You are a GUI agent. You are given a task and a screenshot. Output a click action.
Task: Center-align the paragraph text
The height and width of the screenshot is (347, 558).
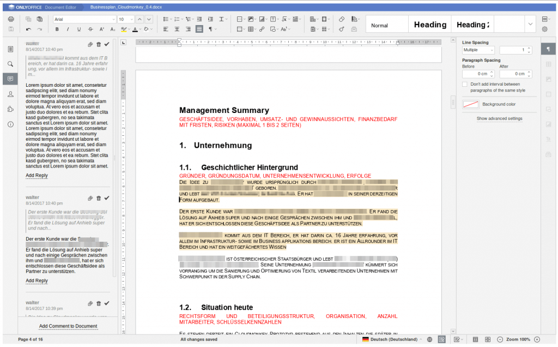coord(177,29)
